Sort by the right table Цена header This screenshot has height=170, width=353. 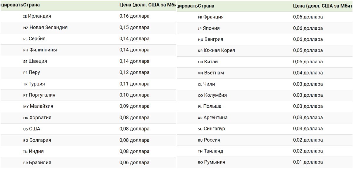point(321,6)
